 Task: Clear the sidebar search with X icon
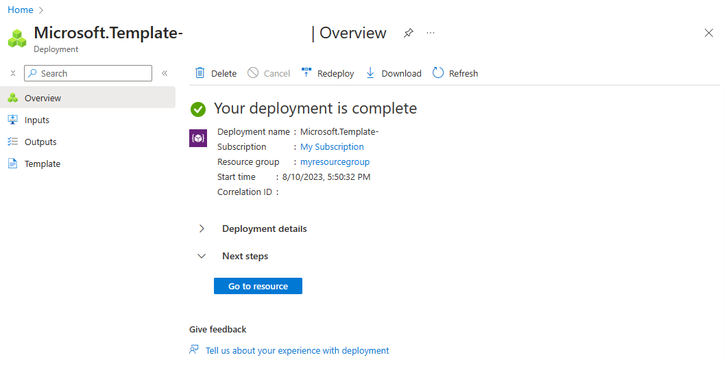13,73
